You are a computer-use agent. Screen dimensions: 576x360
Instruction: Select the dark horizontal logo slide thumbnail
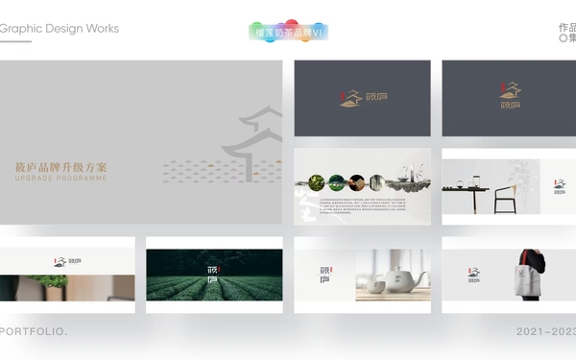point(362,98)
